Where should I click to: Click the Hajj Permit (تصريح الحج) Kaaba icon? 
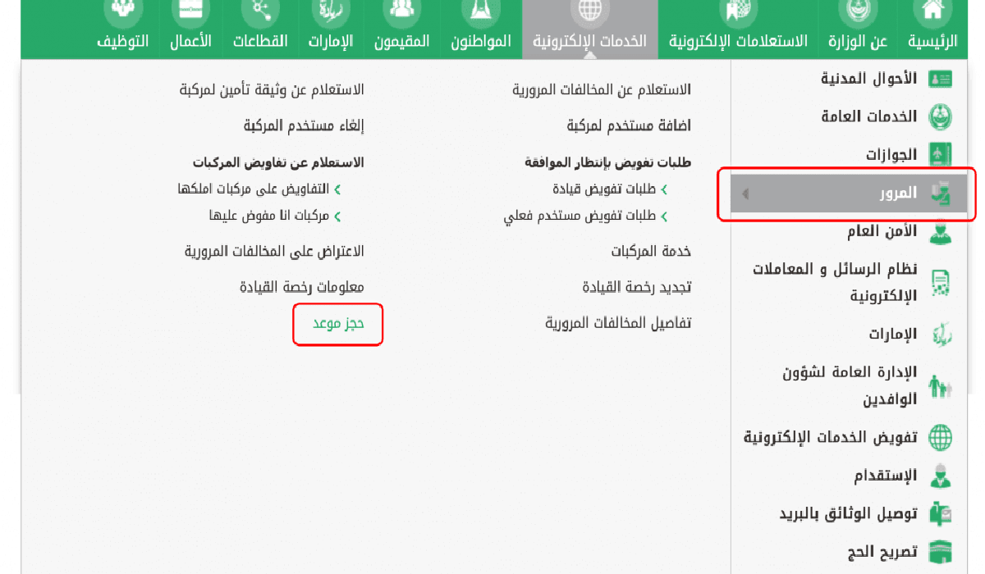pyautogui.click(x=940, y=552)
